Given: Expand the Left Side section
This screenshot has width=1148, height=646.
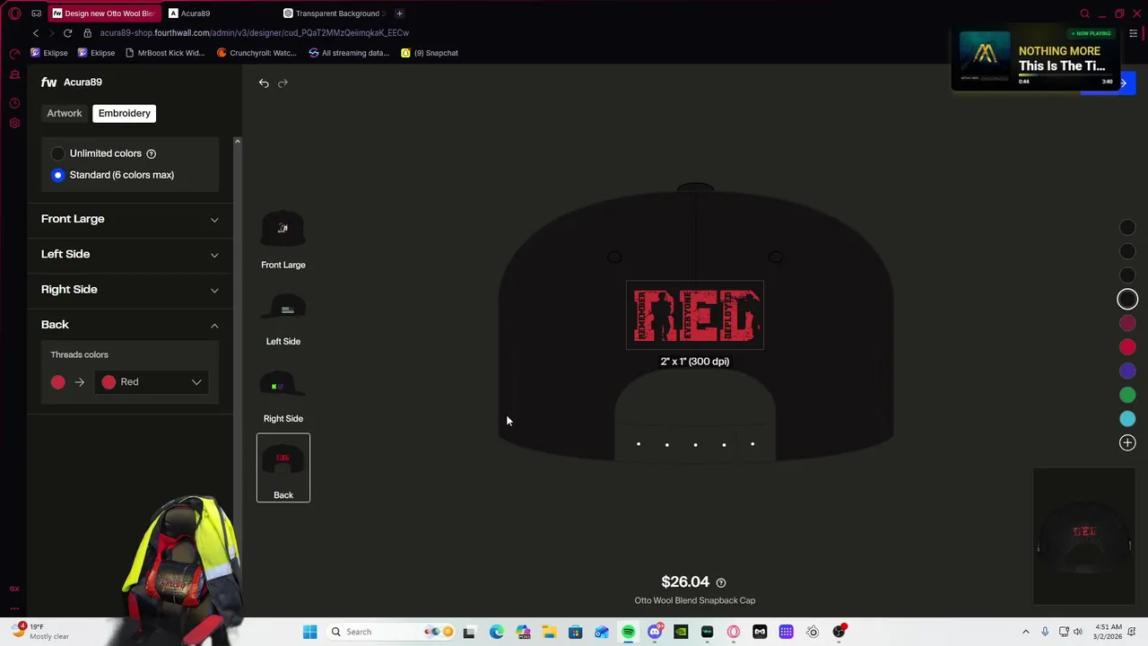Looking at the screenshot, I should coord(130,254).
